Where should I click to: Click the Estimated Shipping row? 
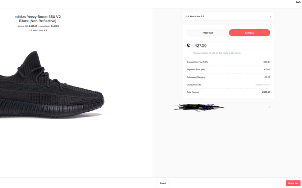pos(228,77)
